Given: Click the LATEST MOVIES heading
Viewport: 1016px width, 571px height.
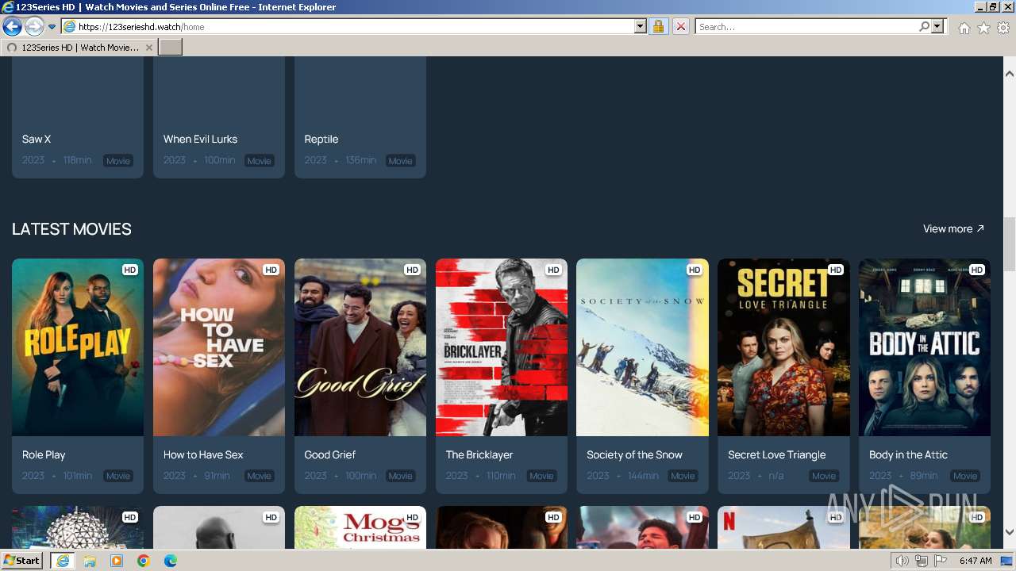Looking at the screenshot, I should click(71, 229).
